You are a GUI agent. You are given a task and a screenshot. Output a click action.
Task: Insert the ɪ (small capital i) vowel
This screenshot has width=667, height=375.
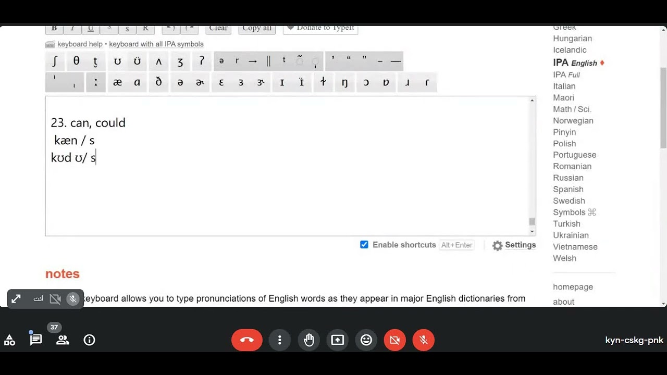pyautogui.click(x=282, y=82)
